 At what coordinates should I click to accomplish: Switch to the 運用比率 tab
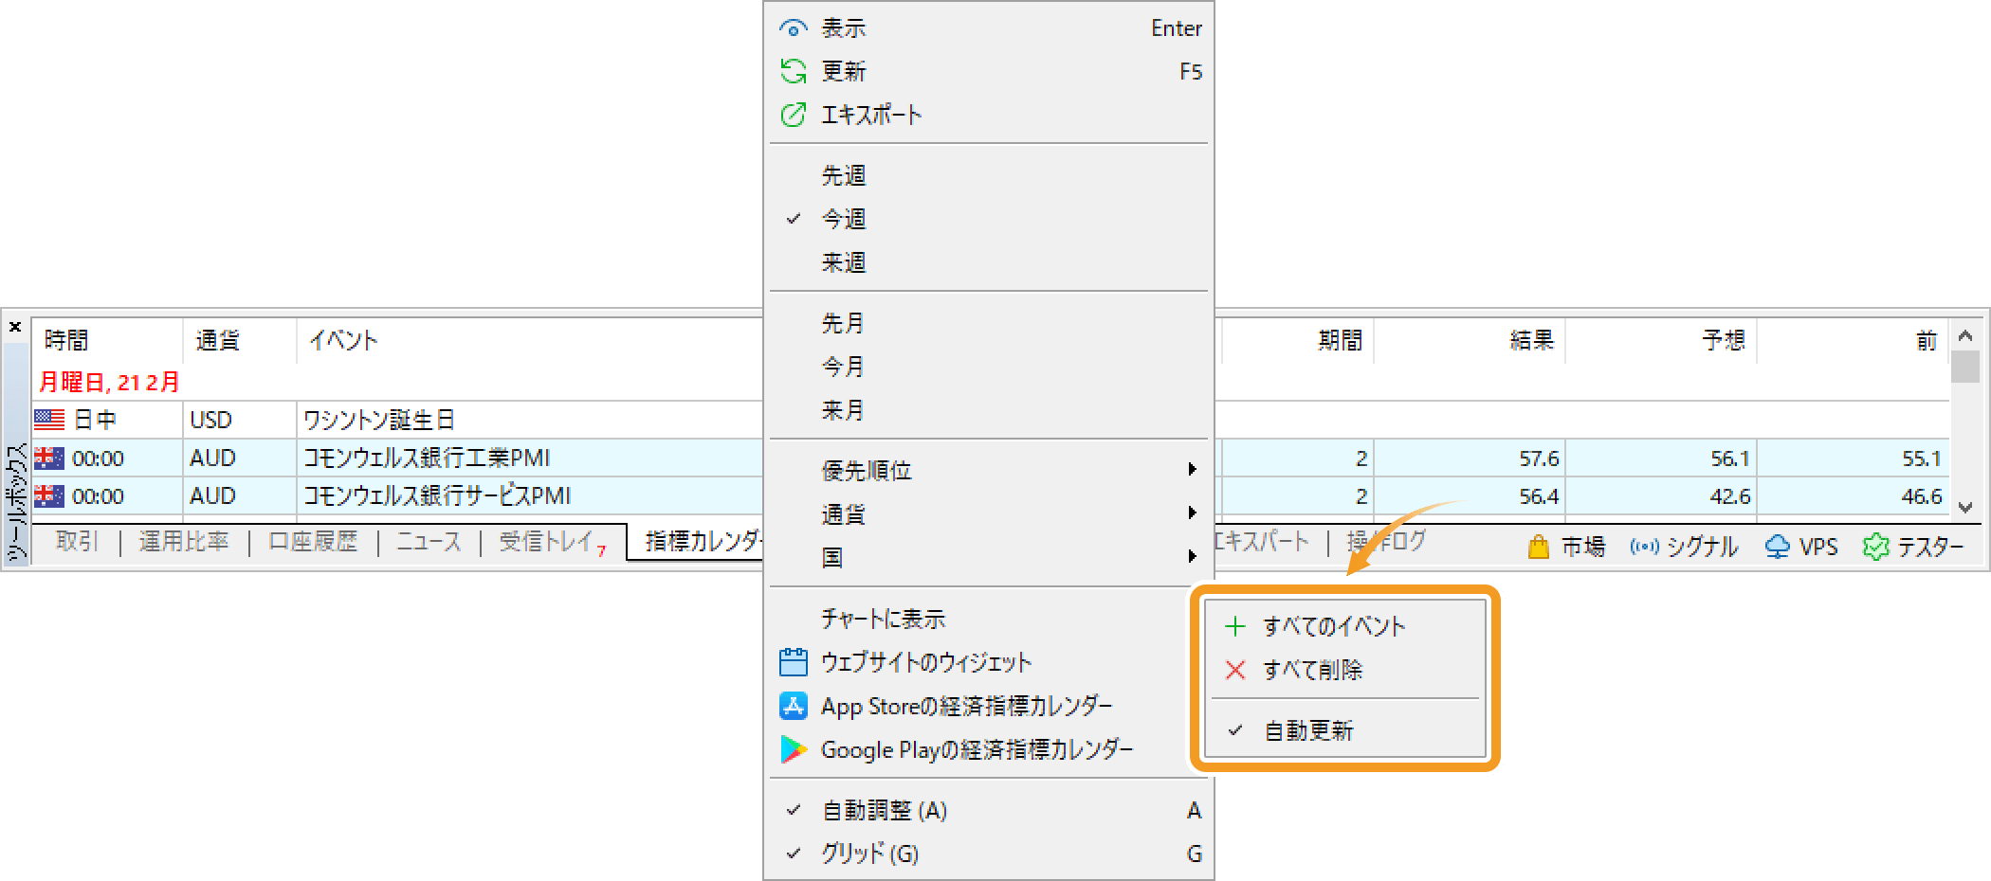(184, 542)
